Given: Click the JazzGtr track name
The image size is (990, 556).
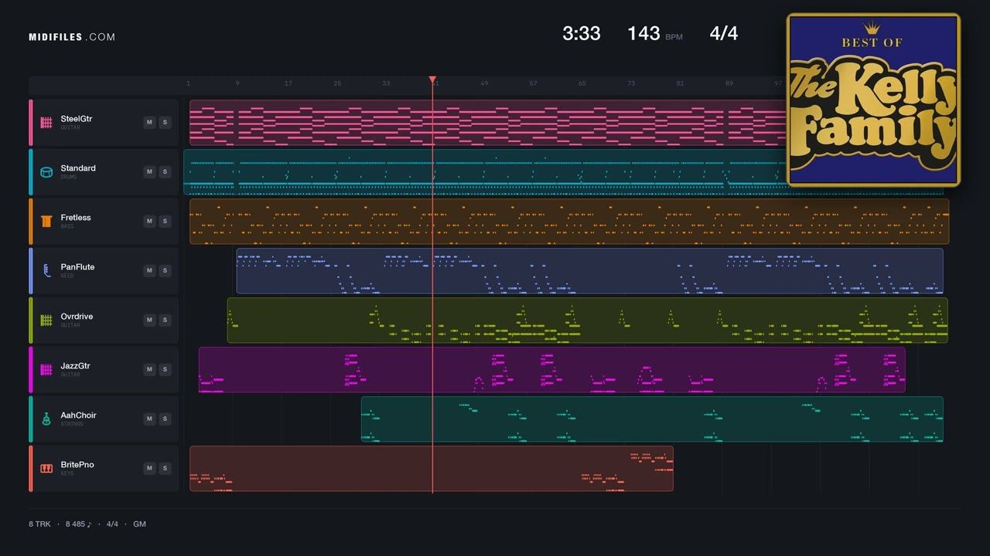Looking at the screenshot, I should [x=76, y=366].
